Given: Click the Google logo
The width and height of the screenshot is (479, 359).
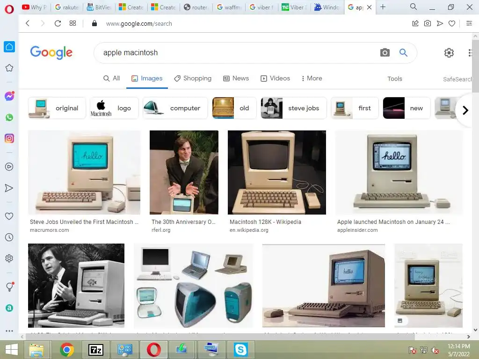Looking at the screenshot, I should pos(51,52).
